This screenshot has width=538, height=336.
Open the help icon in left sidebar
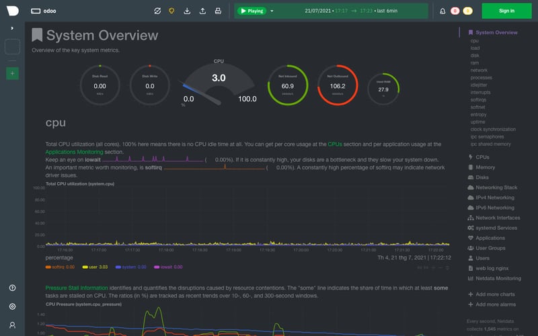13,288
